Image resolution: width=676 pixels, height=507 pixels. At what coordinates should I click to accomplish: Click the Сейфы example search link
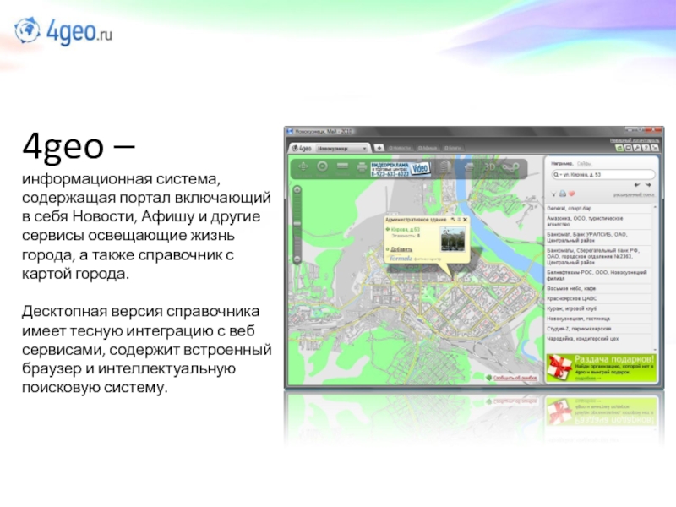pyautogui.click(x=584, y=163)
